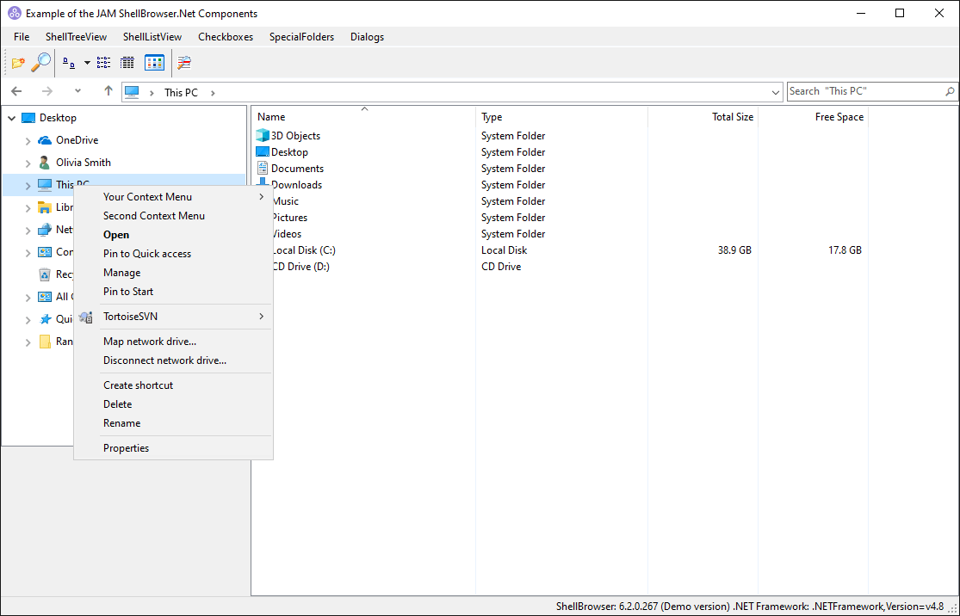Click the TortoiseSVN icon in context menu
The image size is (960, 616).
coord(85,317)
